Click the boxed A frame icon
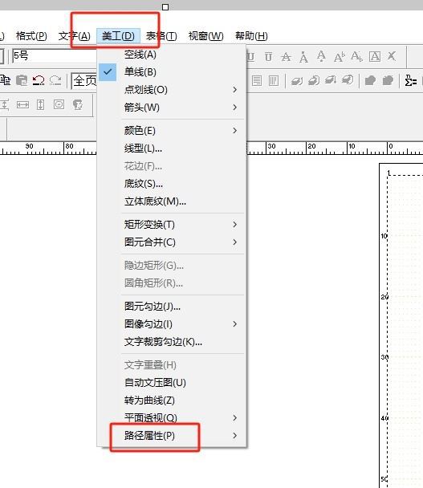The image size is (423, 488). [375, 57]
